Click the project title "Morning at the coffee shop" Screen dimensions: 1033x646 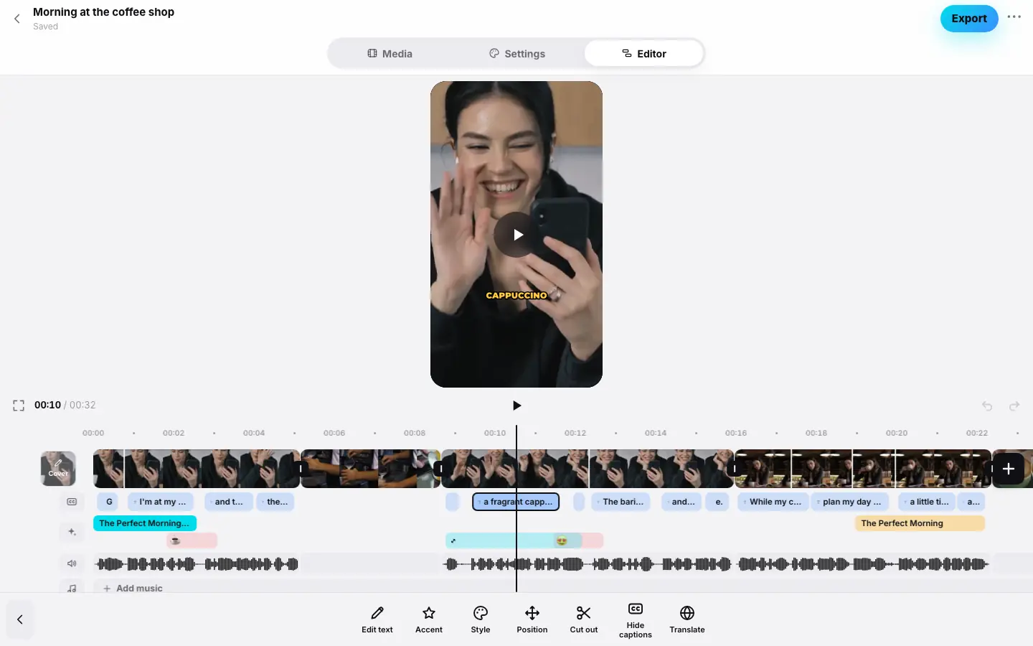(x=103, y=12)
